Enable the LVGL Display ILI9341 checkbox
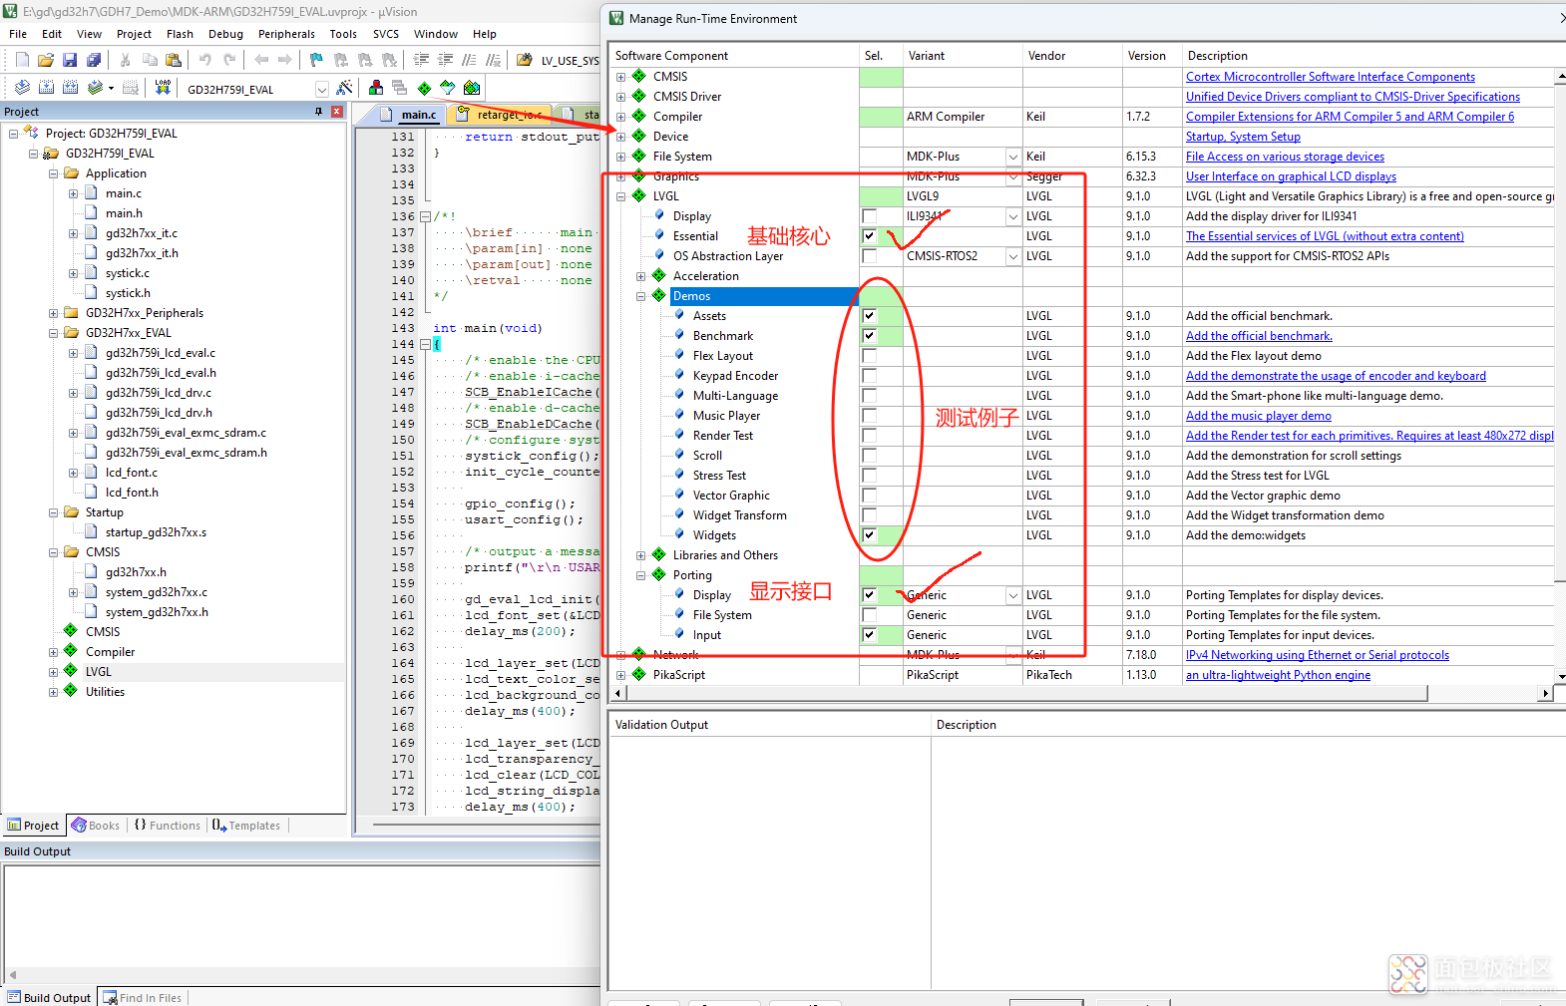Screen dimensions: 1566x1006 tap(870, 216)
